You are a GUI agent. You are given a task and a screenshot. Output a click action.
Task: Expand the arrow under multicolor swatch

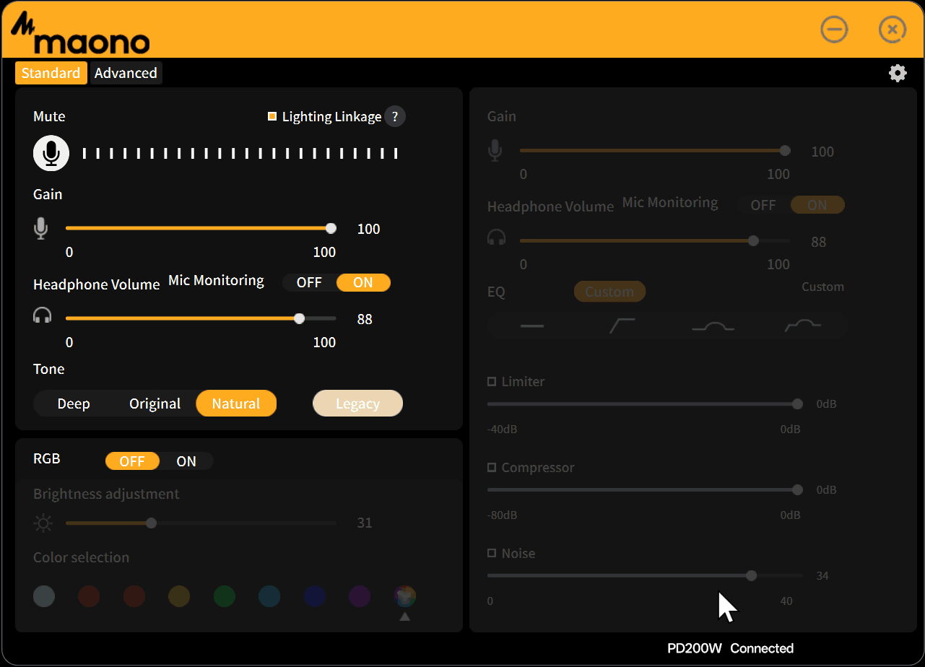(404, 616)
